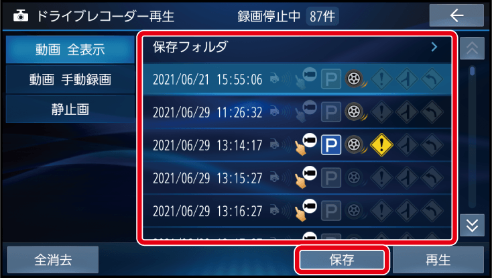The image size is (492, 278).
Task: Click tire skid icon on 15:55:06 row
Action: 355,79
